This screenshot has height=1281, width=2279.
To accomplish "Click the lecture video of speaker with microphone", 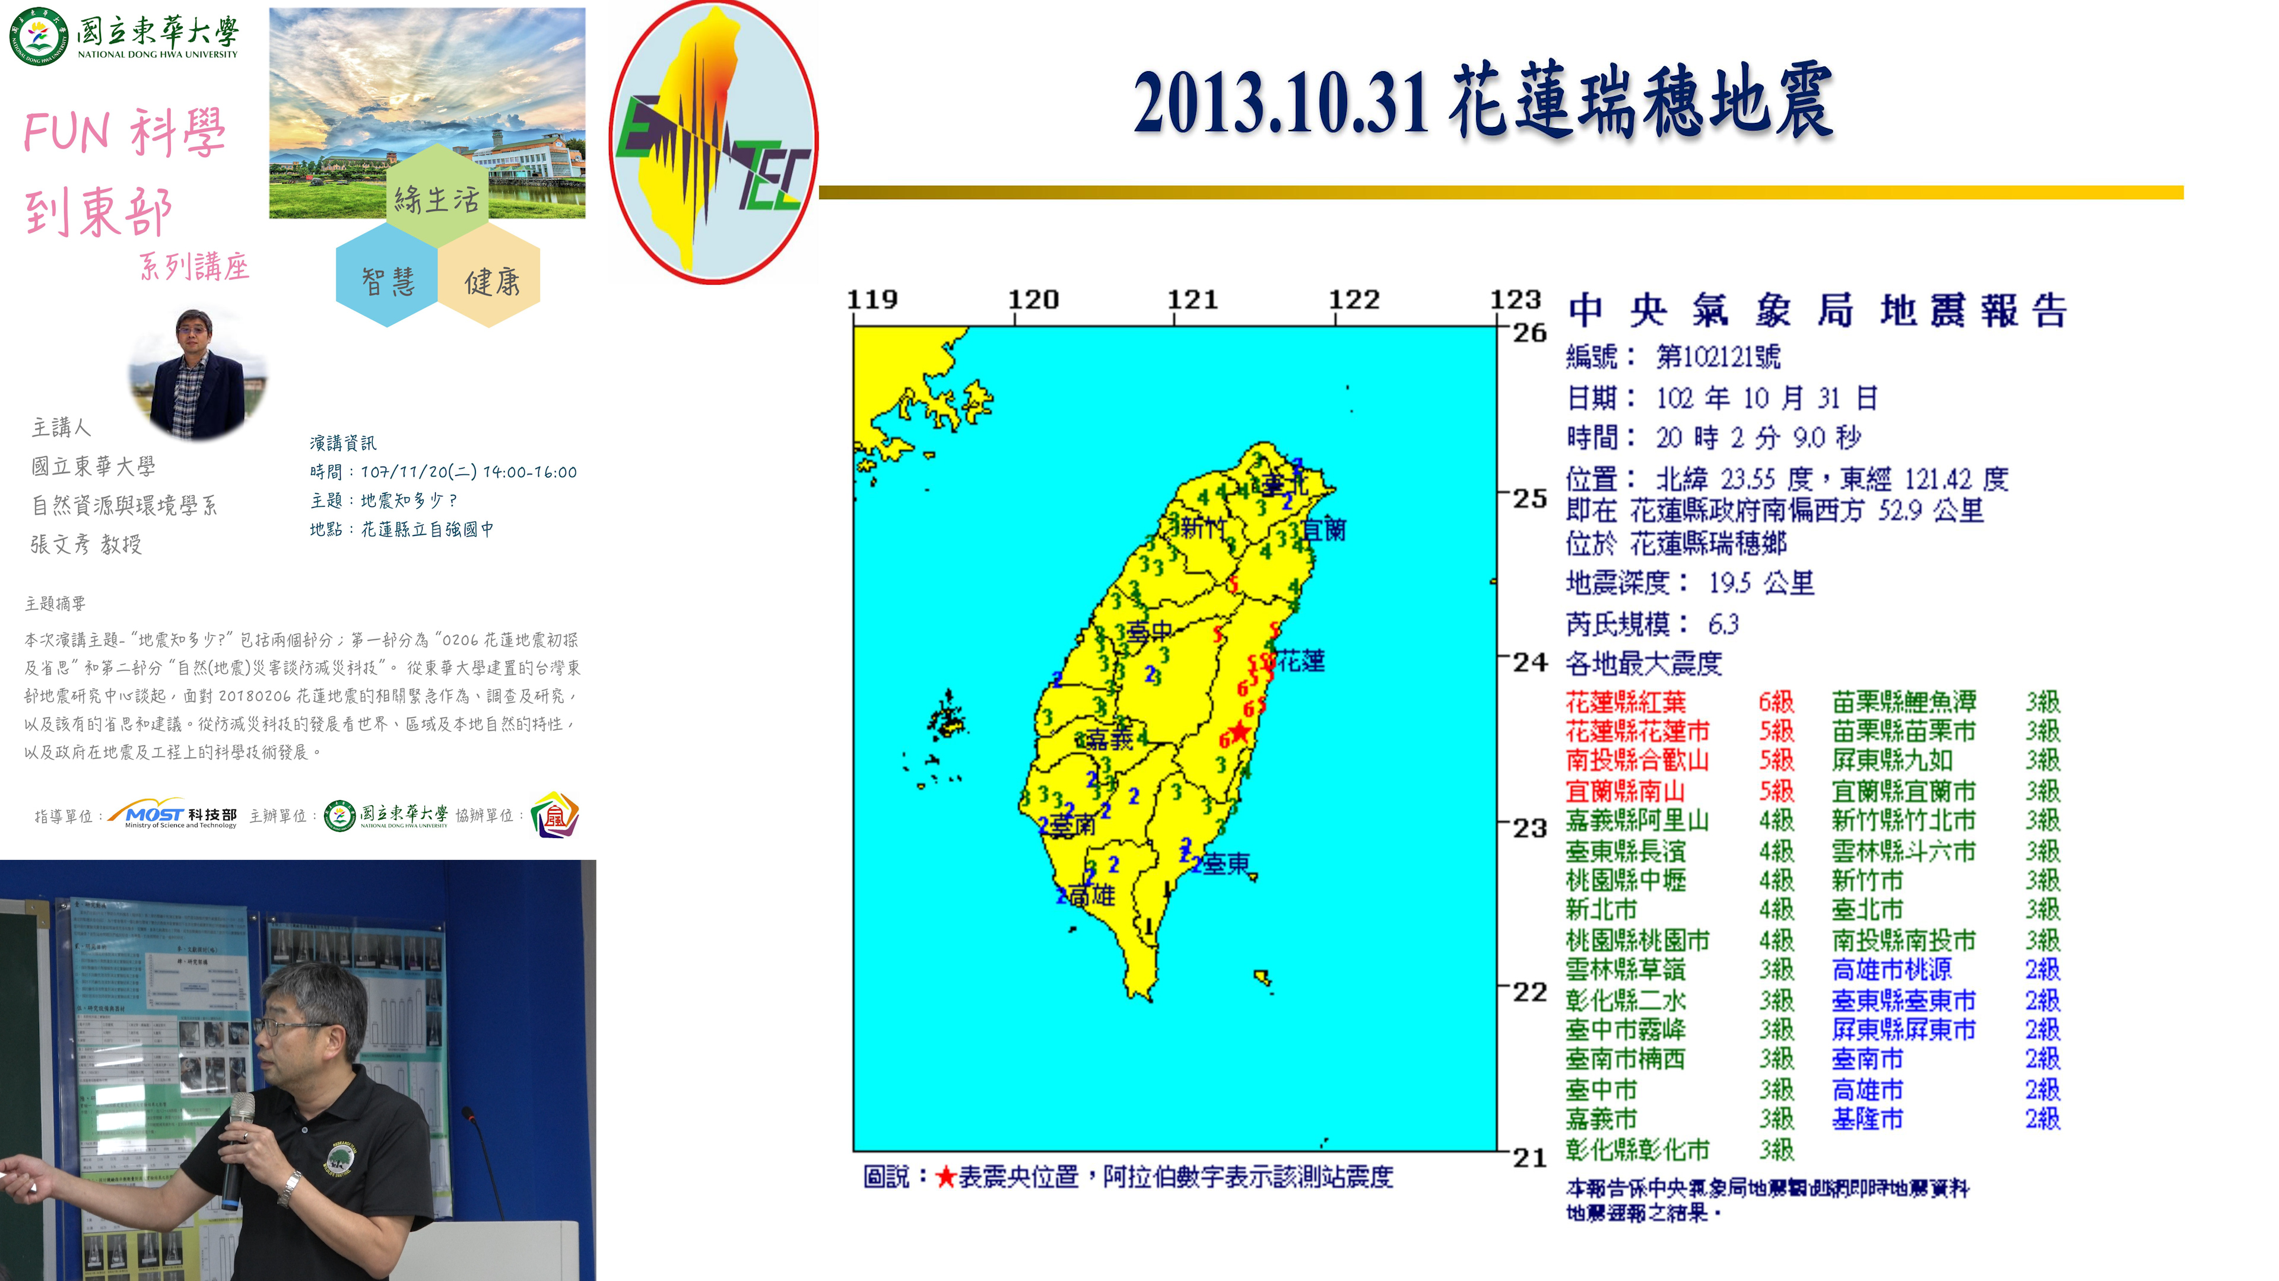I will pos(297,1070).
